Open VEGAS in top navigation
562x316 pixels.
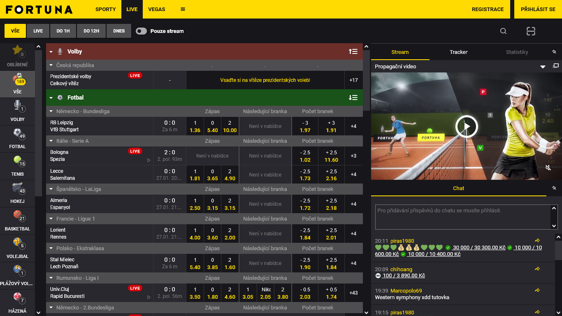pyautogui.click(x=157, y=9)
